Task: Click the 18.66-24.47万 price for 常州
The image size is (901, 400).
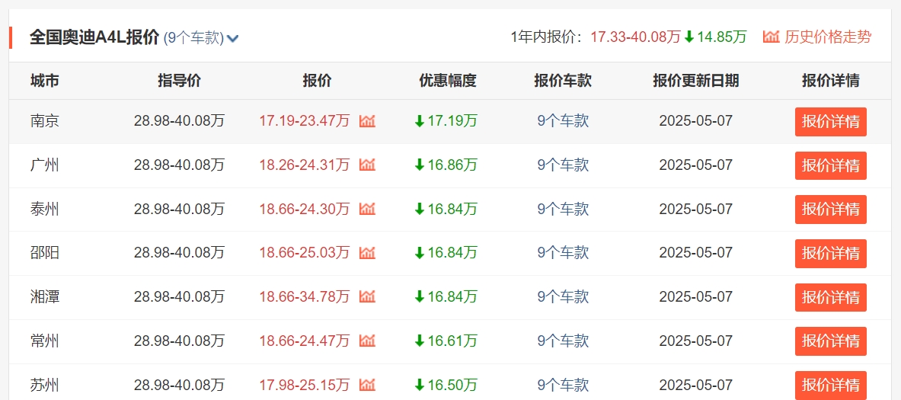Action: pyautogui.click(x=305, y=341)
